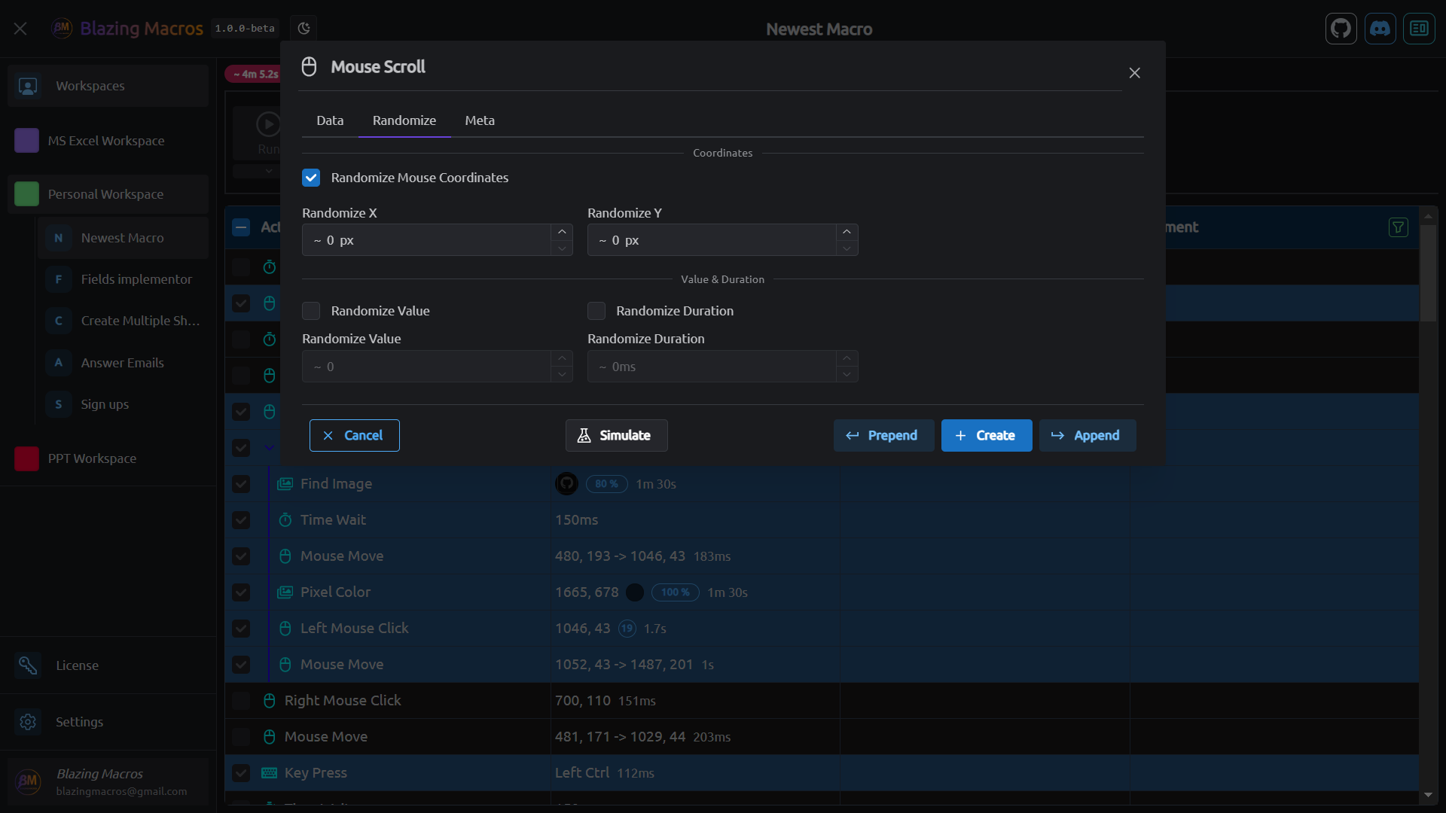Click the up arrow on Randomize X
Screen dimensions: 1446x813
tap(561, 230)
